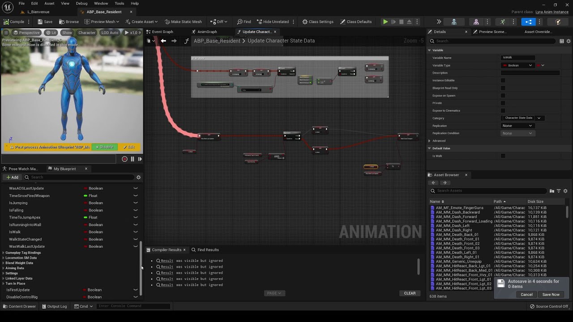The image size is (573, 322).
Task: Open the graph bookmarks dropdown
Action: (151, 41)
